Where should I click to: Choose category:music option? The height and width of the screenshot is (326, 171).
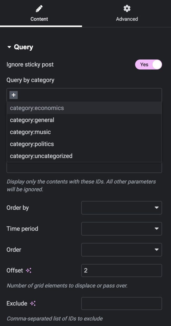tap(30, 132)
